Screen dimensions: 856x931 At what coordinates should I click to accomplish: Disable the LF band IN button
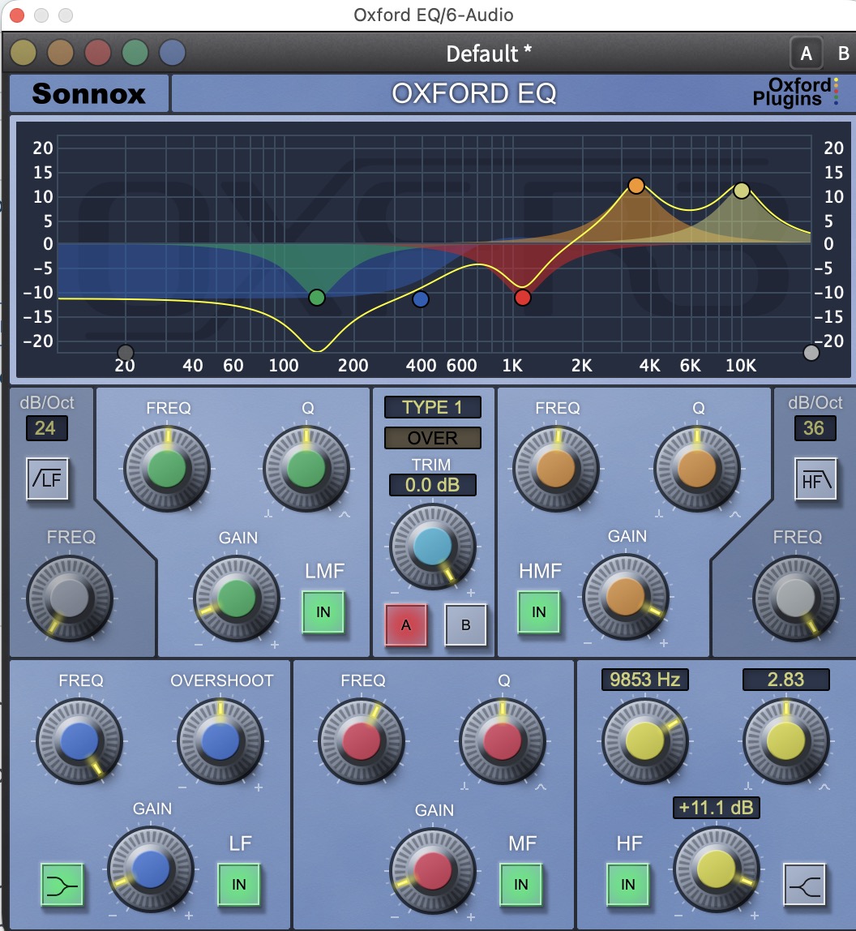pyautogui.click(x=238, y=885)
